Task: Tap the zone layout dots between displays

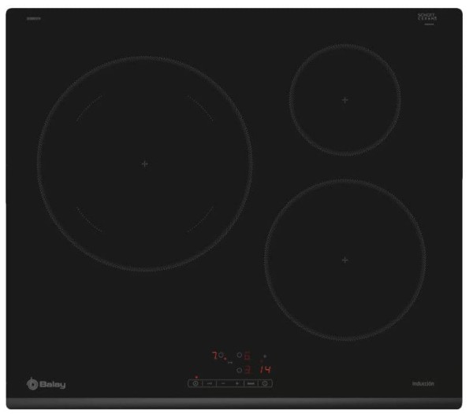Action: (x=230, y=363)
